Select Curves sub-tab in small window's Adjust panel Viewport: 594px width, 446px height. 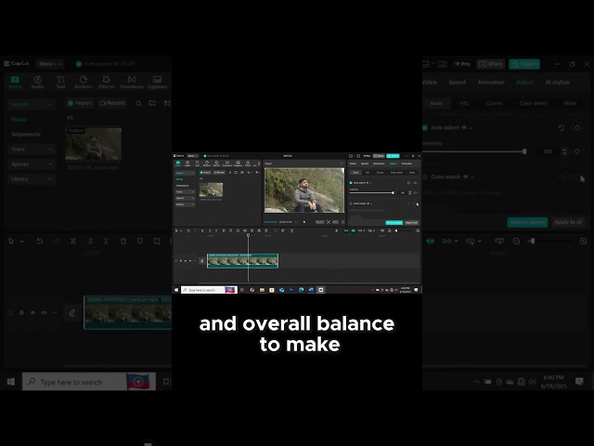[380, 173]
